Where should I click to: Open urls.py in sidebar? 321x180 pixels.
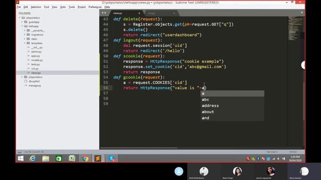pos(35,68)
